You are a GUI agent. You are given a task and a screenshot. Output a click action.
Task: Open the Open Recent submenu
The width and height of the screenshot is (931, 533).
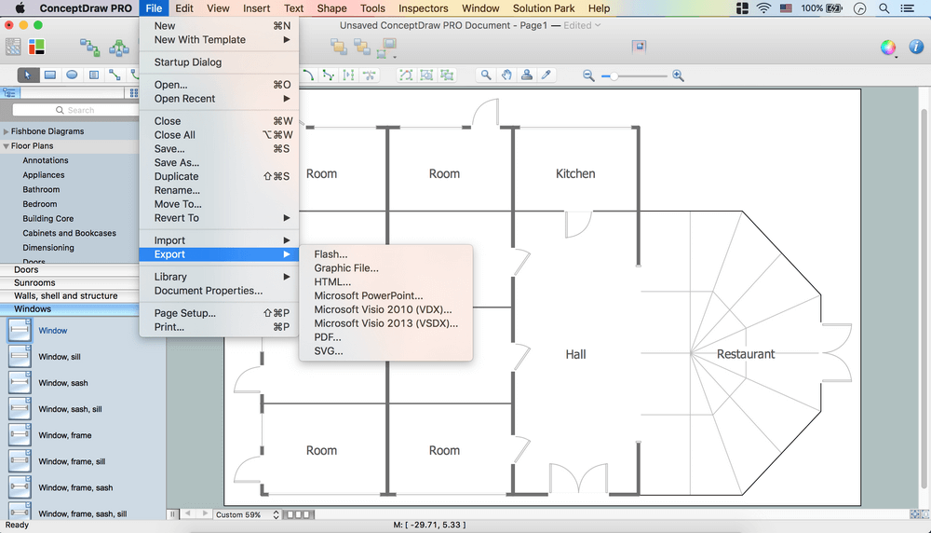coord(219,99)
